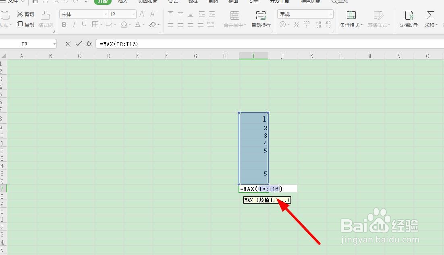The height and width of the screenshot is (255, 444).
Task: Switch to the 公式 Formulas tab
Action: 173,2
